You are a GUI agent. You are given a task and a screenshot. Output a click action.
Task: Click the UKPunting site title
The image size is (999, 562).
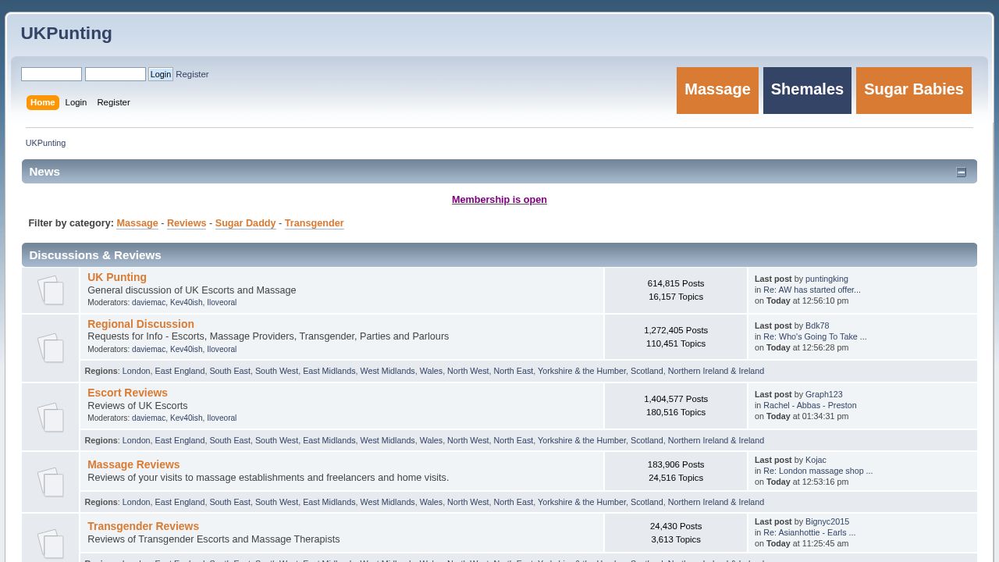tap(66, 34)
